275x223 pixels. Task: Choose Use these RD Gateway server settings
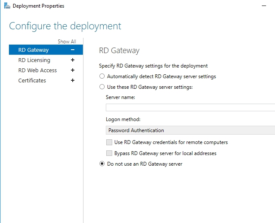click(102, 87)
